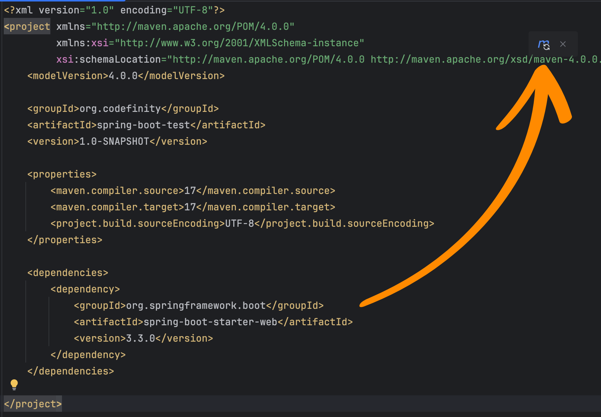Screen dimensions: 601x417
Task: Click the maven.compiler.target 17 line
Action: (193, 207)
